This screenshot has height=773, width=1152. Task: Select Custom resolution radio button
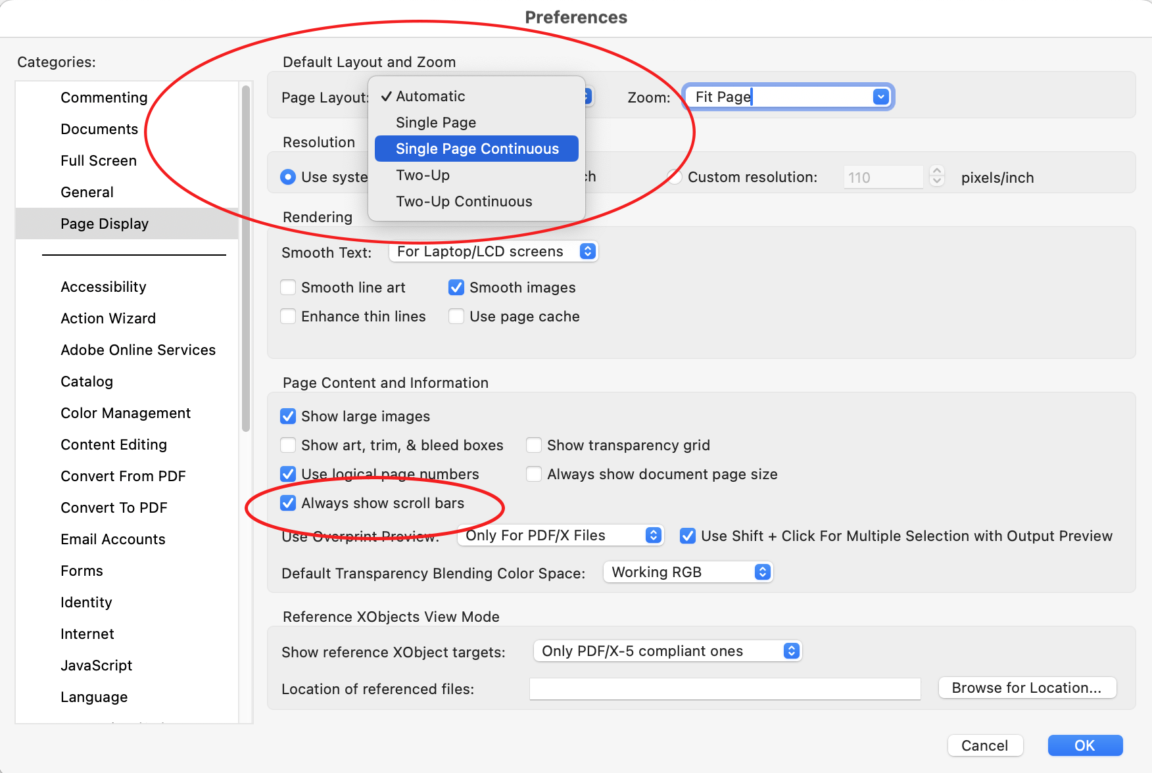click(675, 177)
